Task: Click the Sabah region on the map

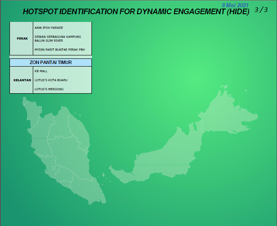Action: click(x=224, y=116)
